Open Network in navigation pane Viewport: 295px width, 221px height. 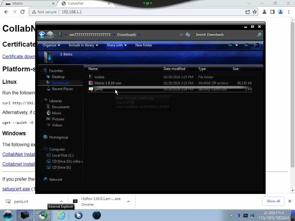56,180
